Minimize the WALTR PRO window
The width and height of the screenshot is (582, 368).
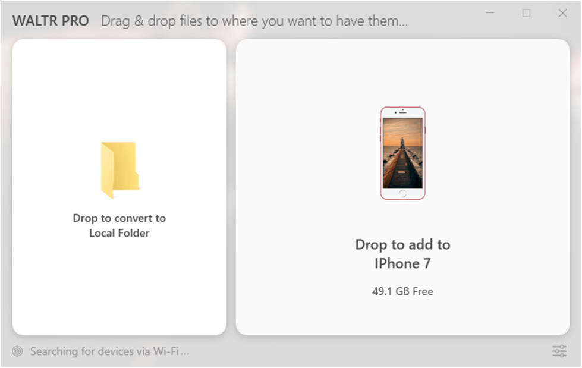click(490, 13)
